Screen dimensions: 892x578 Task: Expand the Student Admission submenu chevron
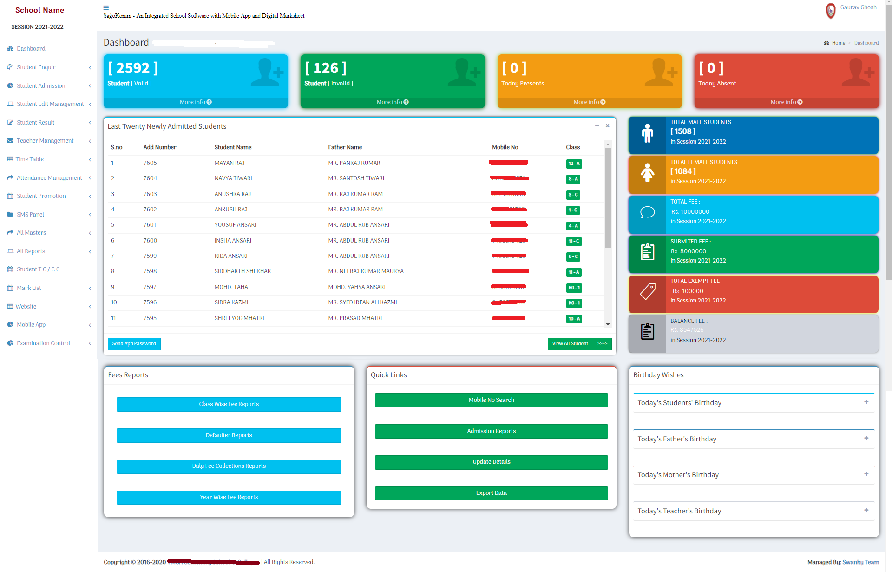coord(90,86)
